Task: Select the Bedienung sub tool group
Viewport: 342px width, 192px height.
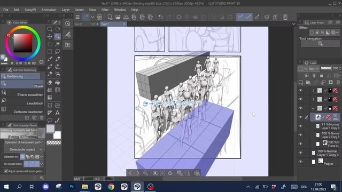Action: [x=20, y=76]
